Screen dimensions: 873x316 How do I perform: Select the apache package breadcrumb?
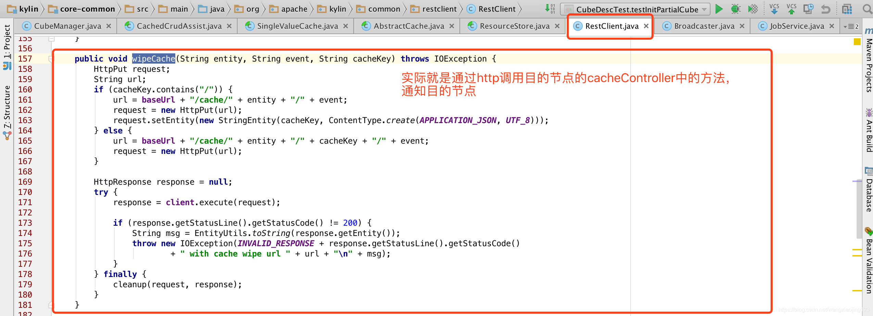coord(288,9)
